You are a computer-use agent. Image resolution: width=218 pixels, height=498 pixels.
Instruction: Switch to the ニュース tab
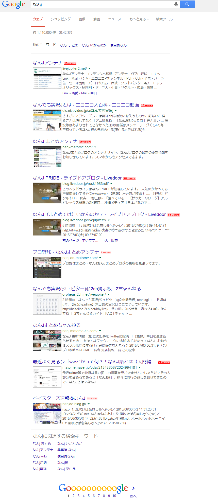tap(115, 19)
